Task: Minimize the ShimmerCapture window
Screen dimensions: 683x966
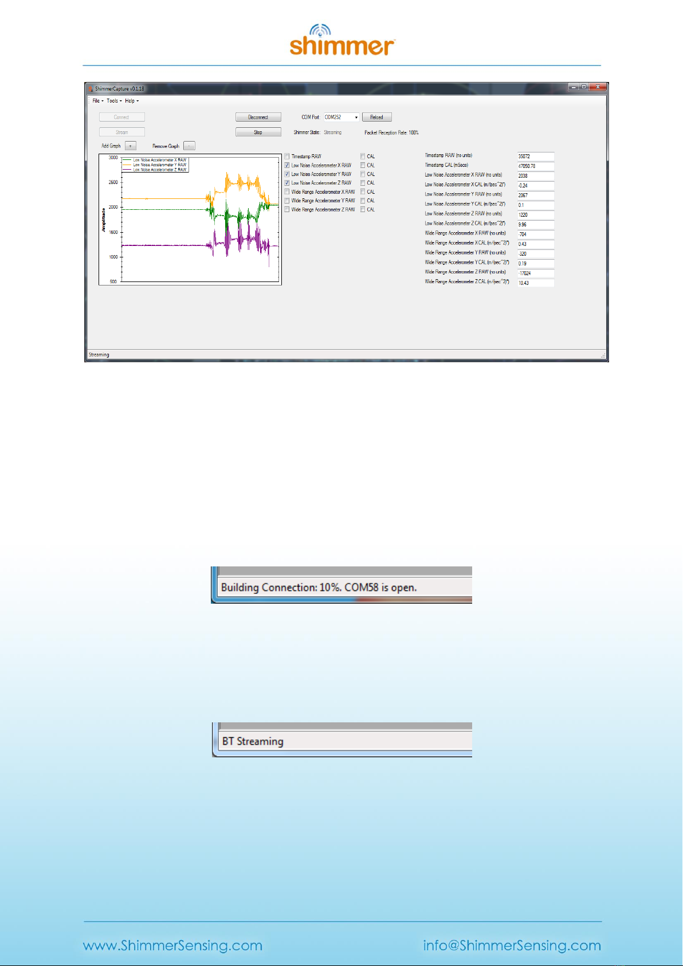Action: [x=574, y=87]
